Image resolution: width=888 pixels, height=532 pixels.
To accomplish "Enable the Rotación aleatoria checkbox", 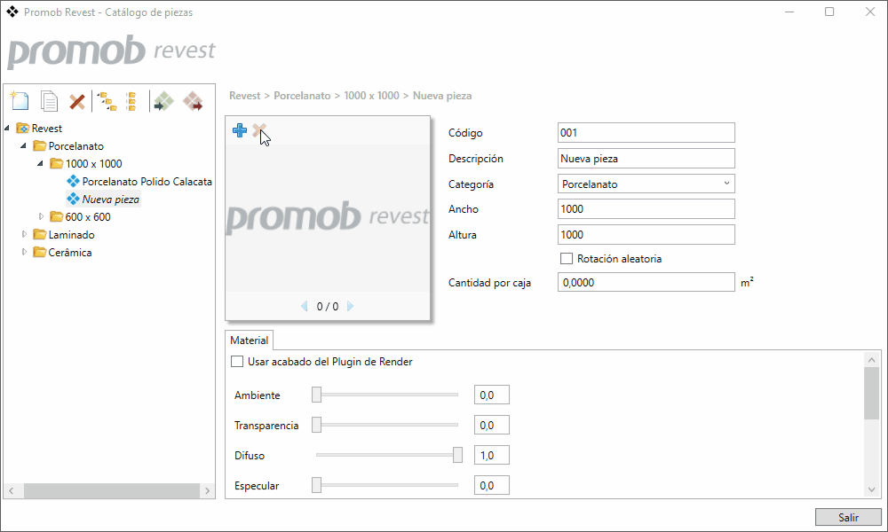I will click(x=567, y=258).
